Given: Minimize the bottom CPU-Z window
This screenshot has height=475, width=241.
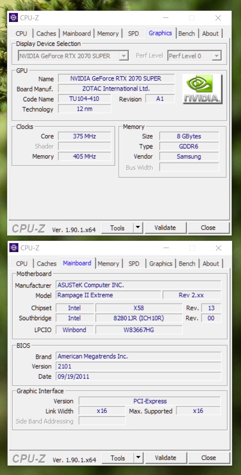Looking at the screenshot, I should (x=166, y=248).
